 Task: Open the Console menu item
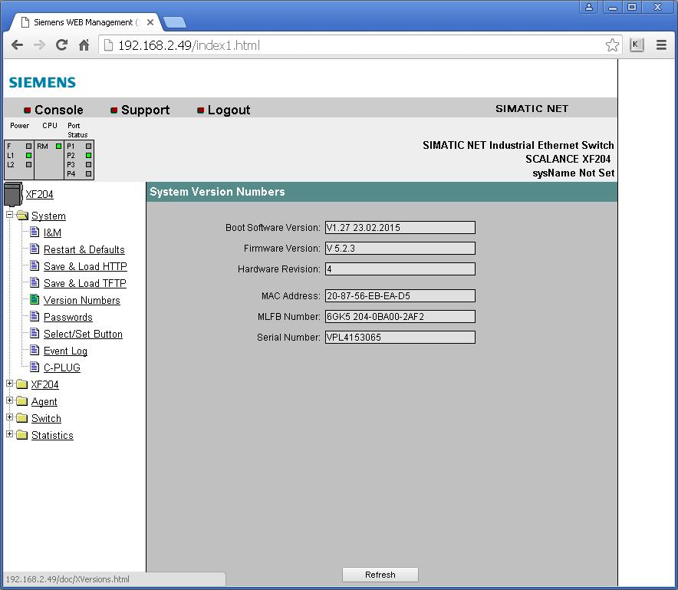(x=58, y=110)
